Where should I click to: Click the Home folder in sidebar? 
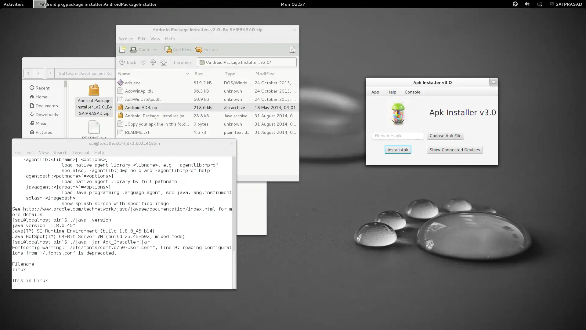[41, 97]
